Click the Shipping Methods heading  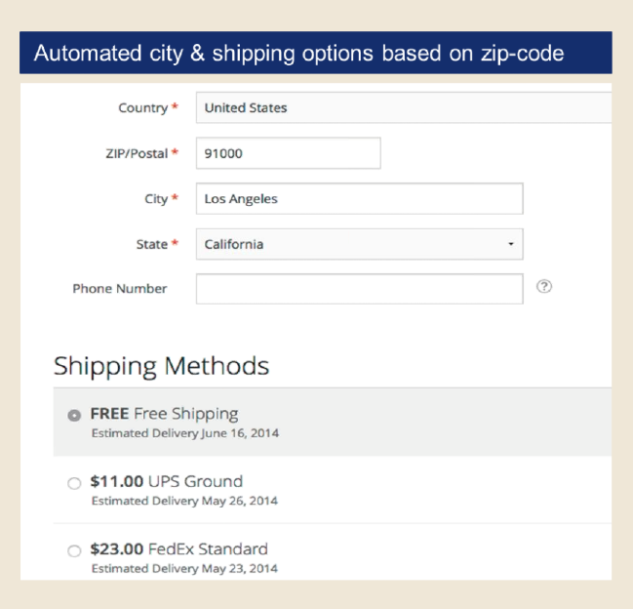162,366
